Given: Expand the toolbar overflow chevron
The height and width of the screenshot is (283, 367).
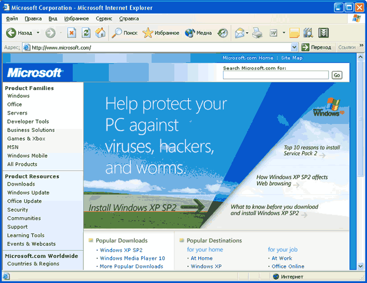Looking at the screenshot, I should click(x=361, y=45).
